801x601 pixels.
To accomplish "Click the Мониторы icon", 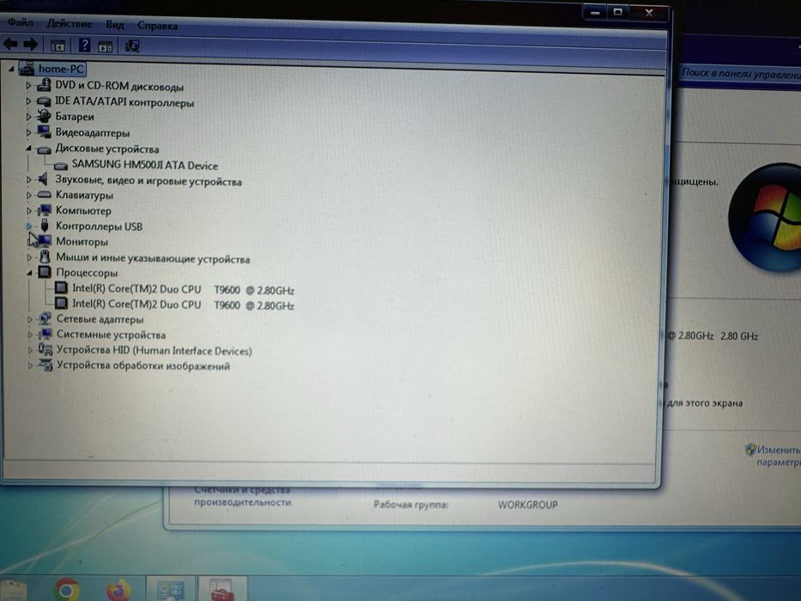I will coord(44,240).
